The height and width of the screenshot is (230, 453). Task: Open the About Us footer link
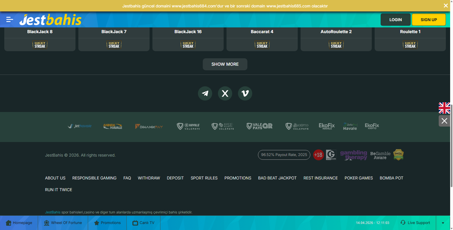(55, 178)
